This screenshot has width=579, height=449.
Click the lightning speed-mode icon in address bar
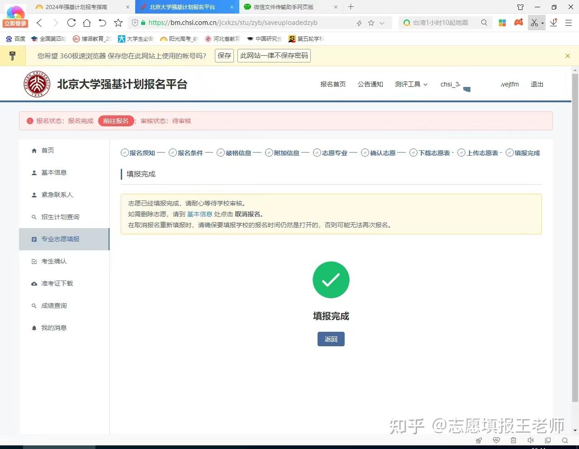coord(359,23)
